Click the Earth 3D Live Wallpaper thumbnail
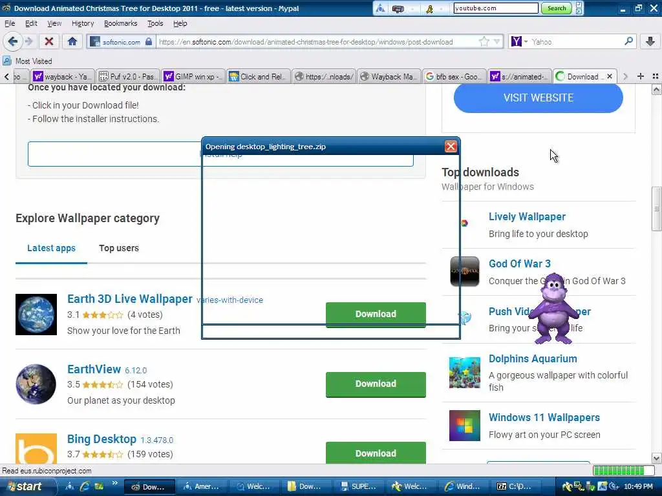The width and height of the screenshot is (662, 496). pyautogui.click(x=36, y=315)
